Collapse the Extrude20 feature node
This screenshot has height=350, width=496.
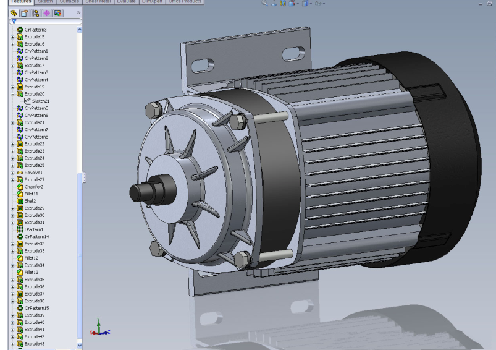(12, 94)
